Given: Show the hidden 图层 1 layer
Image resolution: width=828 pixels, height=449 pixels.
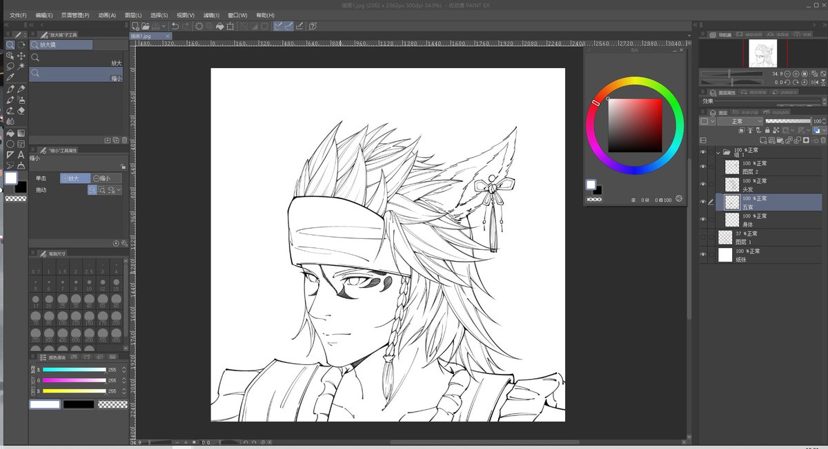Looking at the screenshot, I should pos(703,237).
